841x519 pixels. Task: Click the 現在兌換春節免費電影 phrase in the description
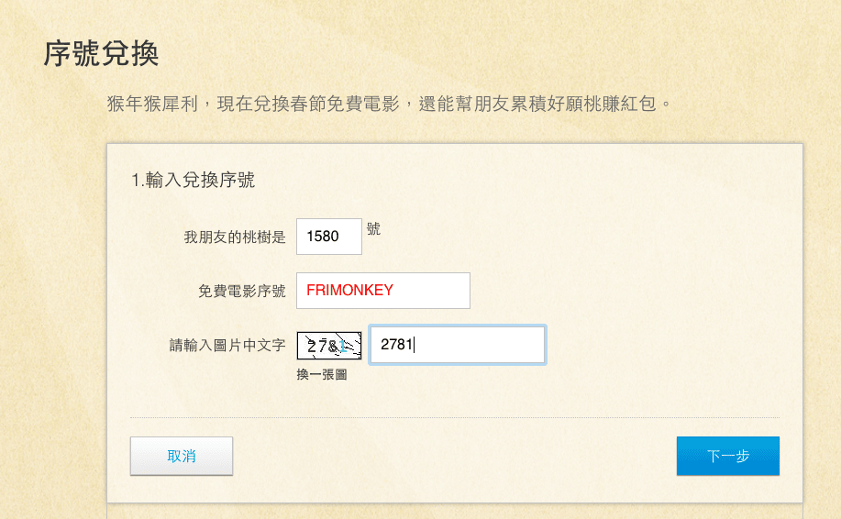(x=308, y=104)
